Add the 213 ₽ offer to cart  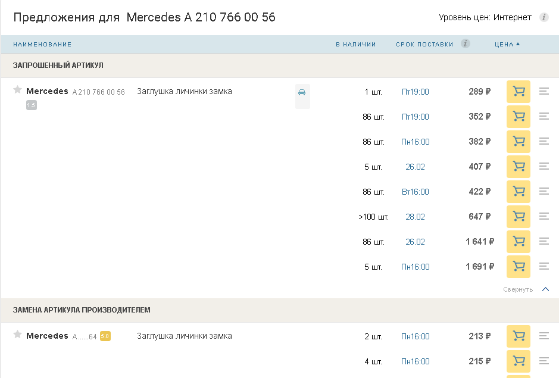tap(519, 336)
